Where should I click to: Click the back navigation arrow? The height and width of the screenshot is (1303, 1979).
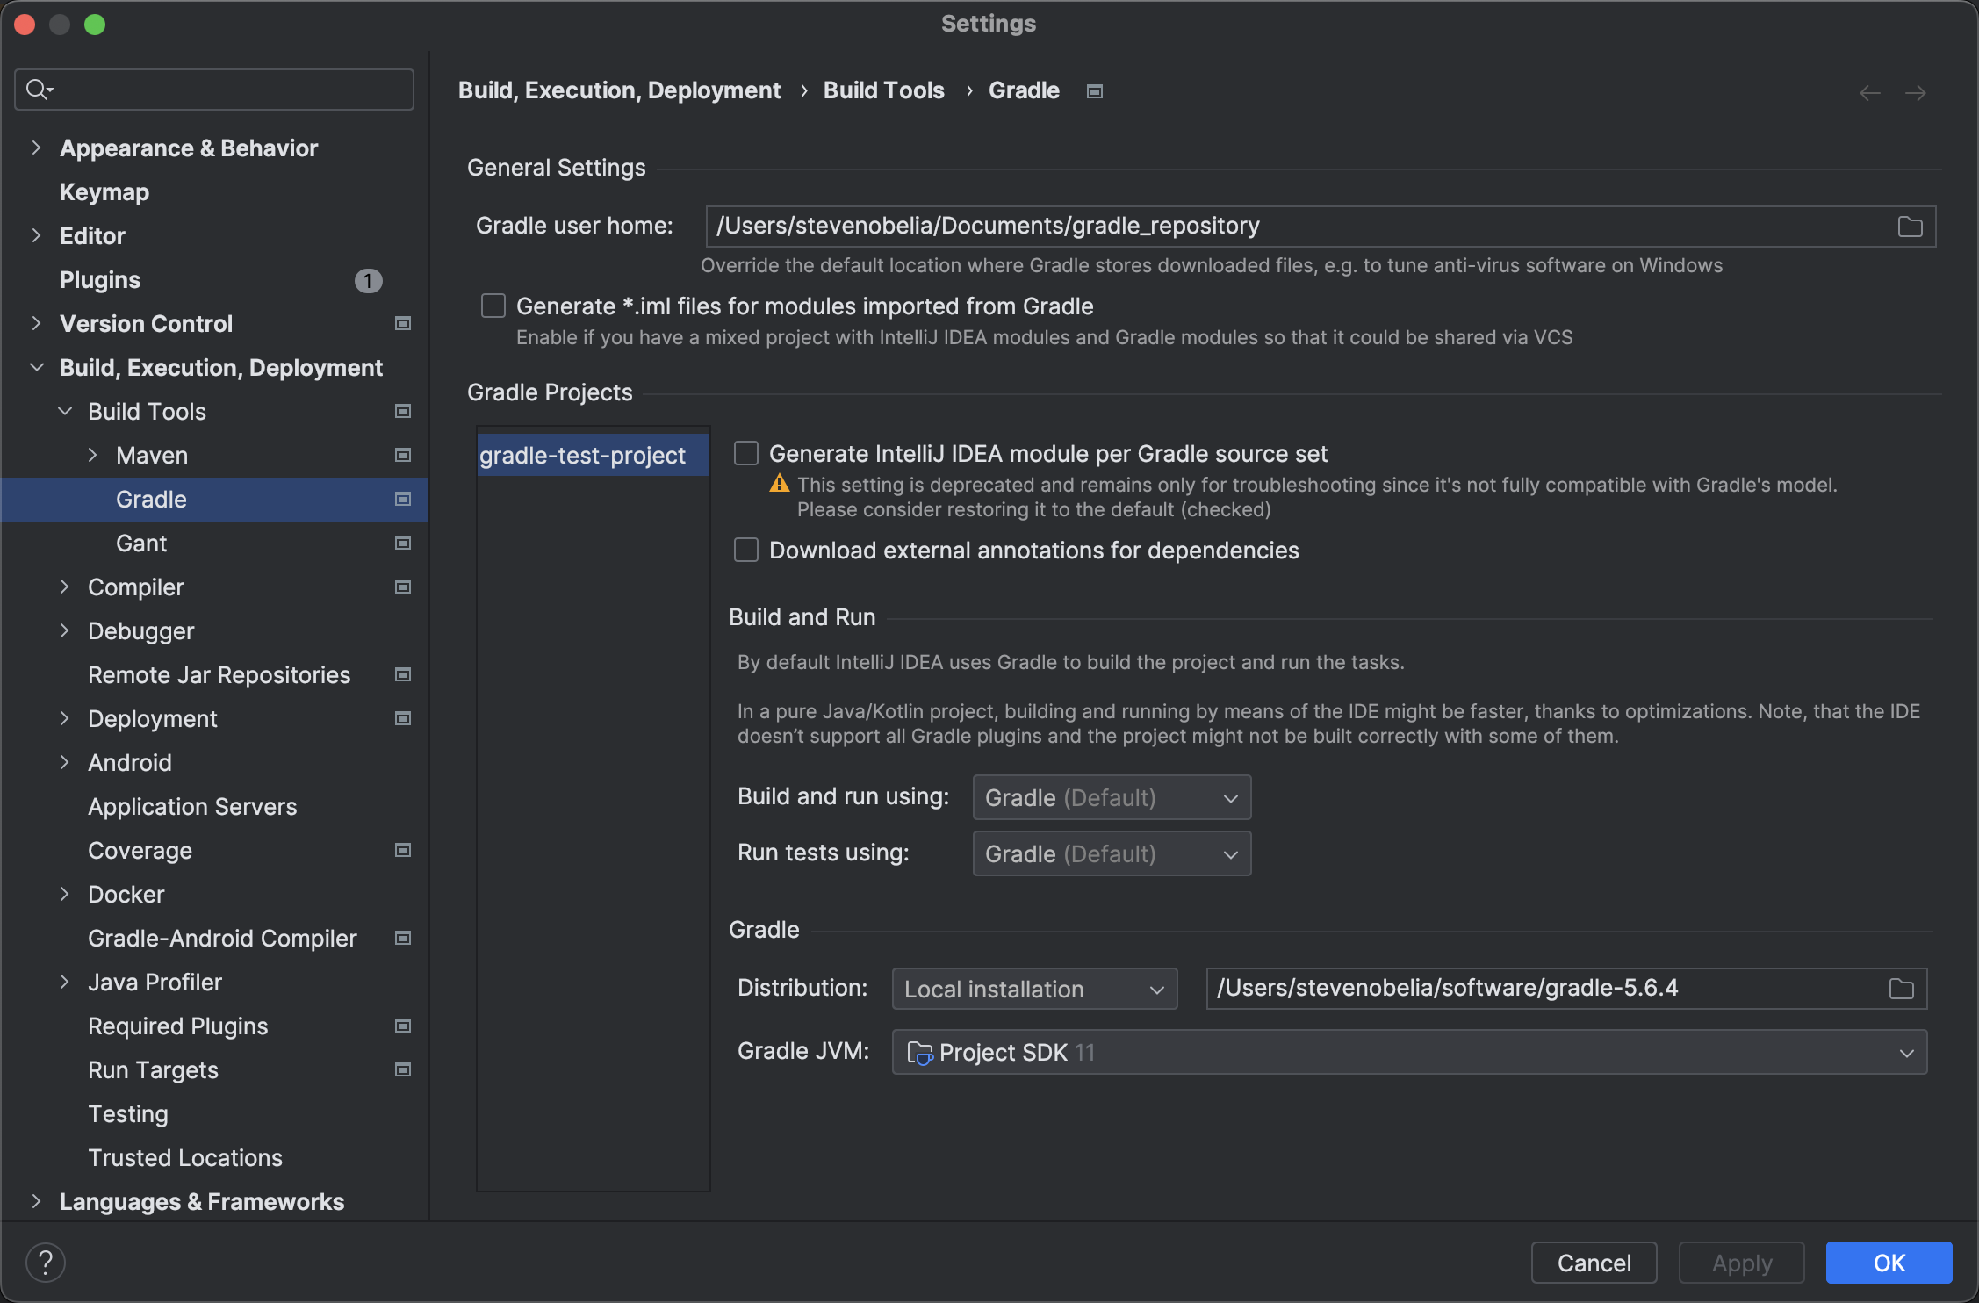(x=1869, y=93)
